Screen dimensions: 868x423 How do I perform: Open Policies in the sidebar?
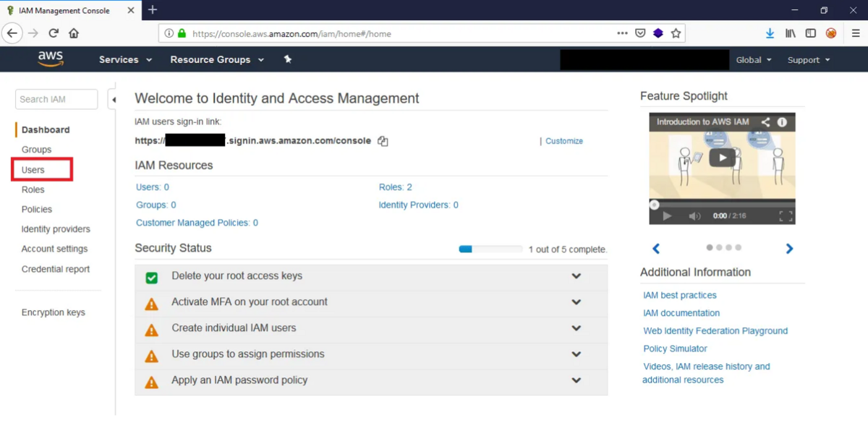coord(37,210)
